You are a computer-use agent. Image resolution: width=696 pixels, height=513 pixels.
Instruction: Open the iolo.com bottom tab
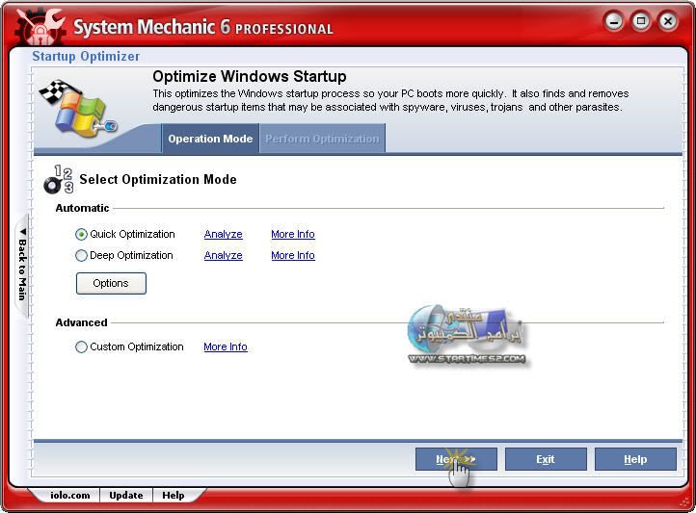coord(70,496)
